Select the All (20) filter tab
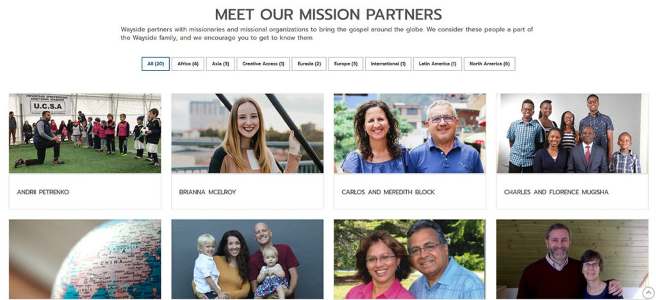Screen dimensions: 656x300 pyautogui.click(x=156, y=64)
